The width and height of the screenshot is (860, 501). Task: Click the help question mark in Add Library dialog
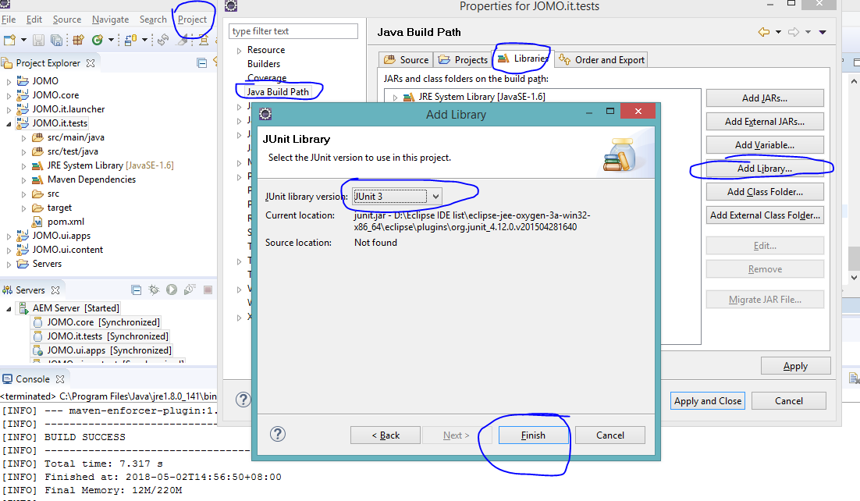click(277, 435)
